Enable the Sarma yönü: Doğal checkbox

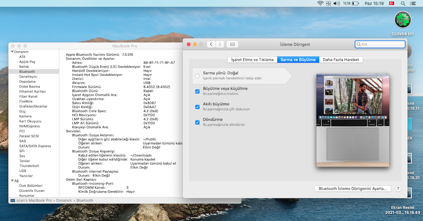pos(197,76)
